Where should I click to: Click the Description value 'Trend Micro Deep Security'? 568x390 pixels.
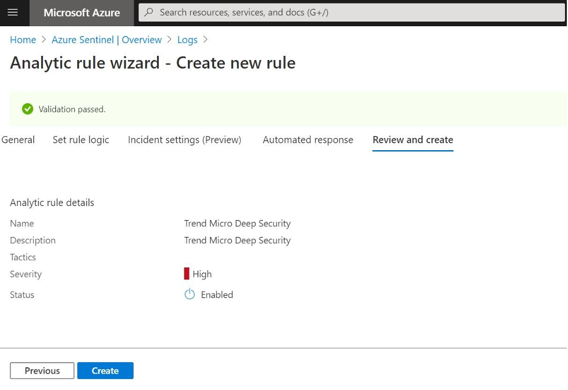(237, 240)
